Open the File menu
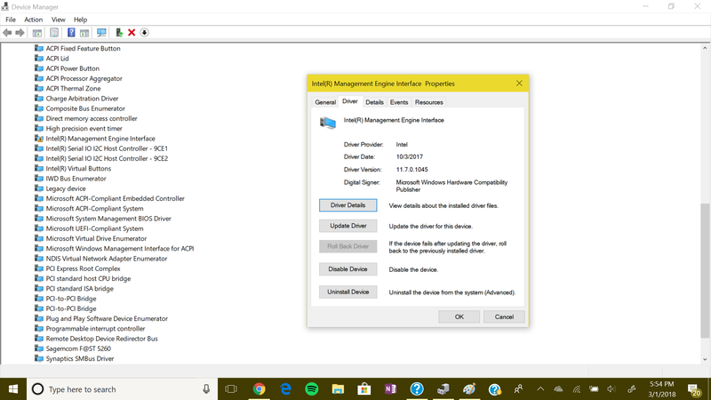 point(11,20)
